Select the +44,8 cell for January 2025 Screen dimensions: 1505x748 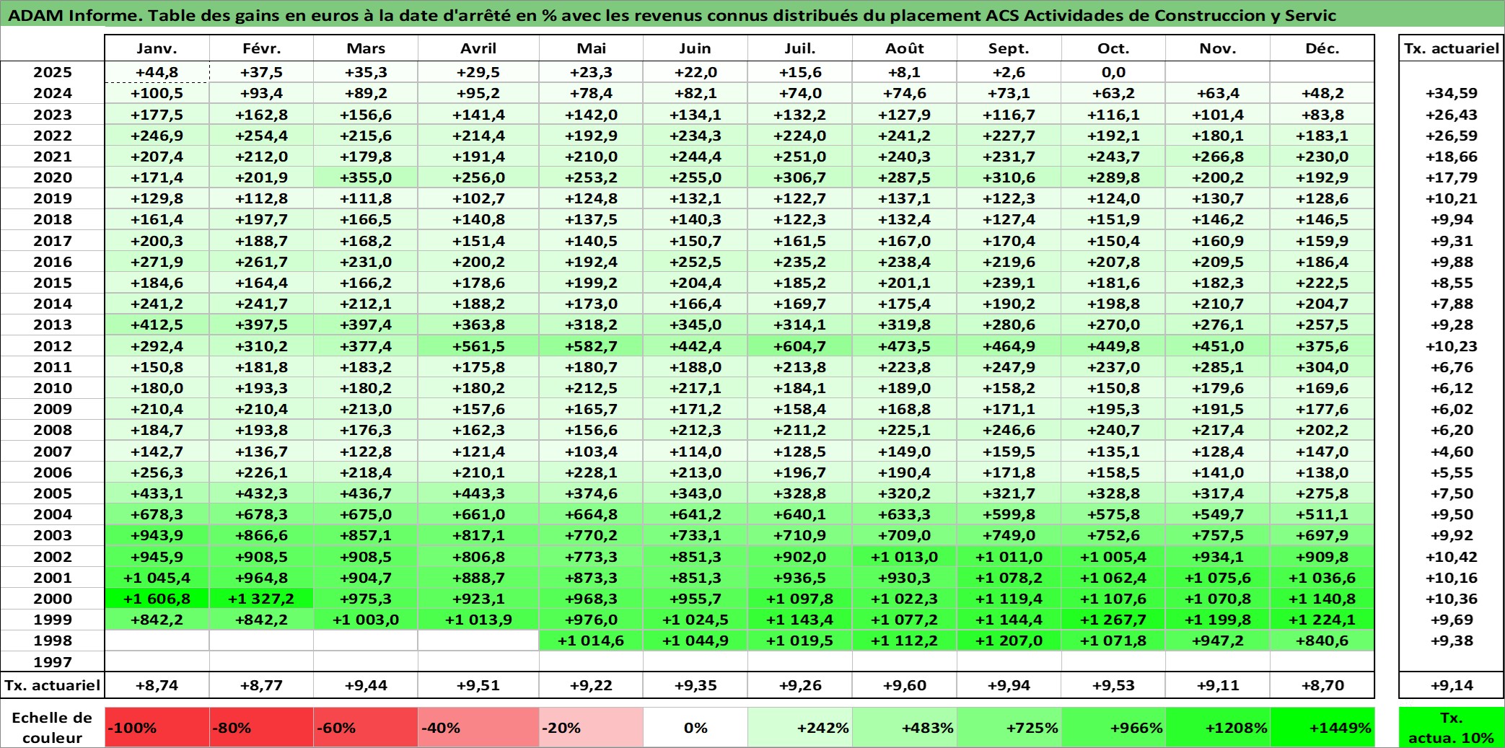(157, 72)
